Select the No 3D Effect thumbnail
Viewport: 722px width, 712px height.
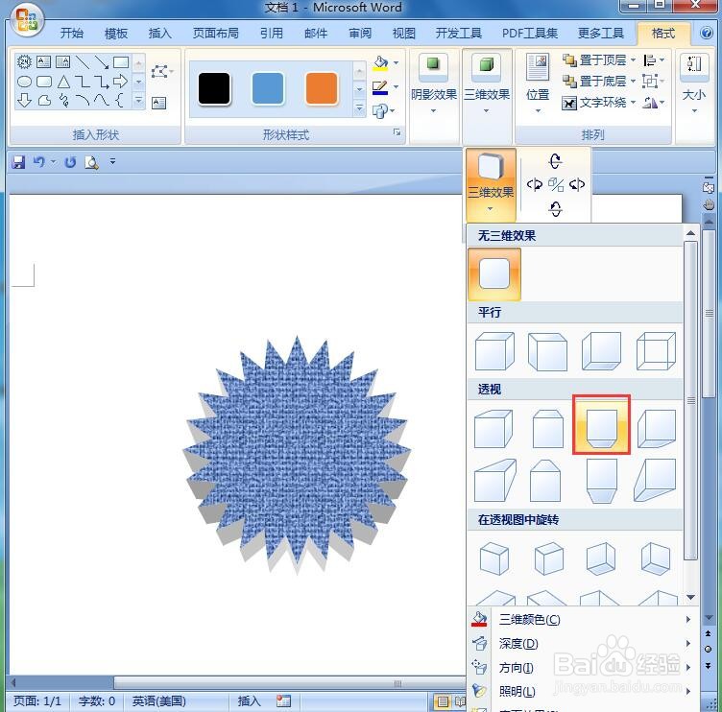pos(494,274)
